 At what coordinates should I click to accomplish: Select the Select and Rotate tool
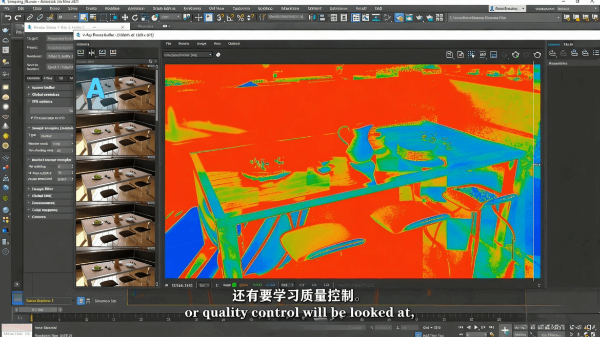tap(134, 17)
